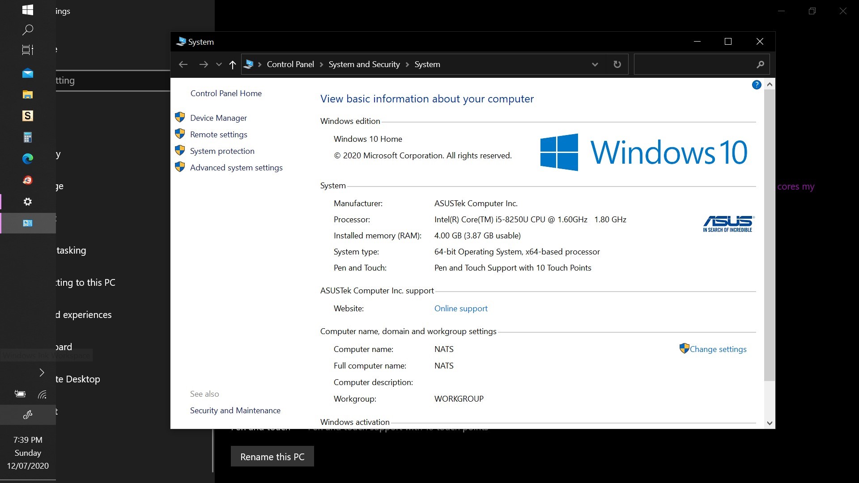Click the scroll down arrow in System window
The width and height of the screenshot is (859, 483).
770,423
